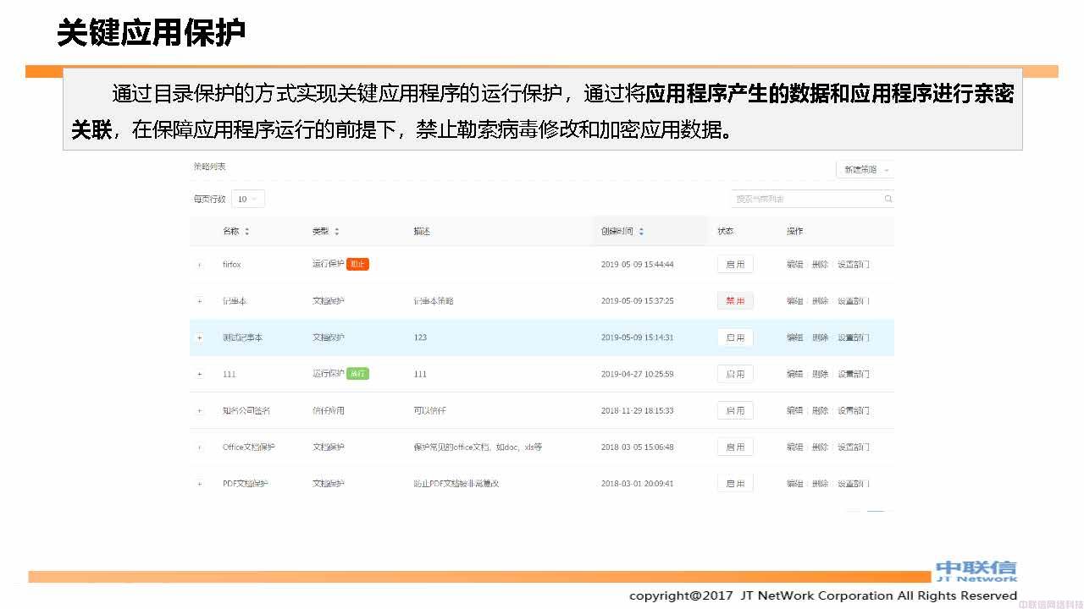Expand the 记事本 row
Screen dimensions: 1084x609
(x=200, y=301)
